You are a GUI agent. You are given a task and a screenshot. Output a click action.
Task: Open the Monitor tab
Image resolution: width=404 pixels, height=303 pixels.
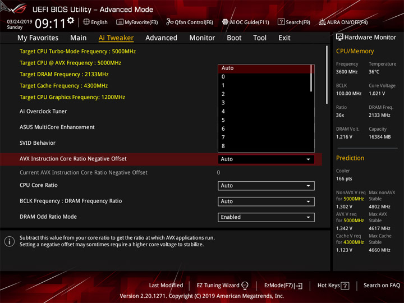202,38
